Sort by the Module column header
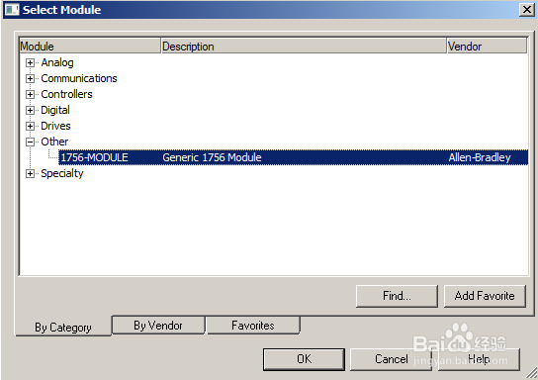Screen dimensions: 538x380 [x=90, y=46]
